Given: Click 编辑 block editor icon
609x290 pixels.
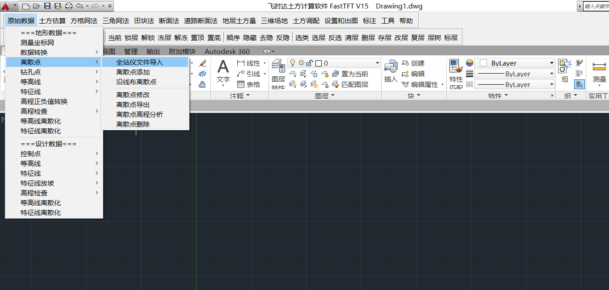Looking at the screenshot, I should coord(413,74).
